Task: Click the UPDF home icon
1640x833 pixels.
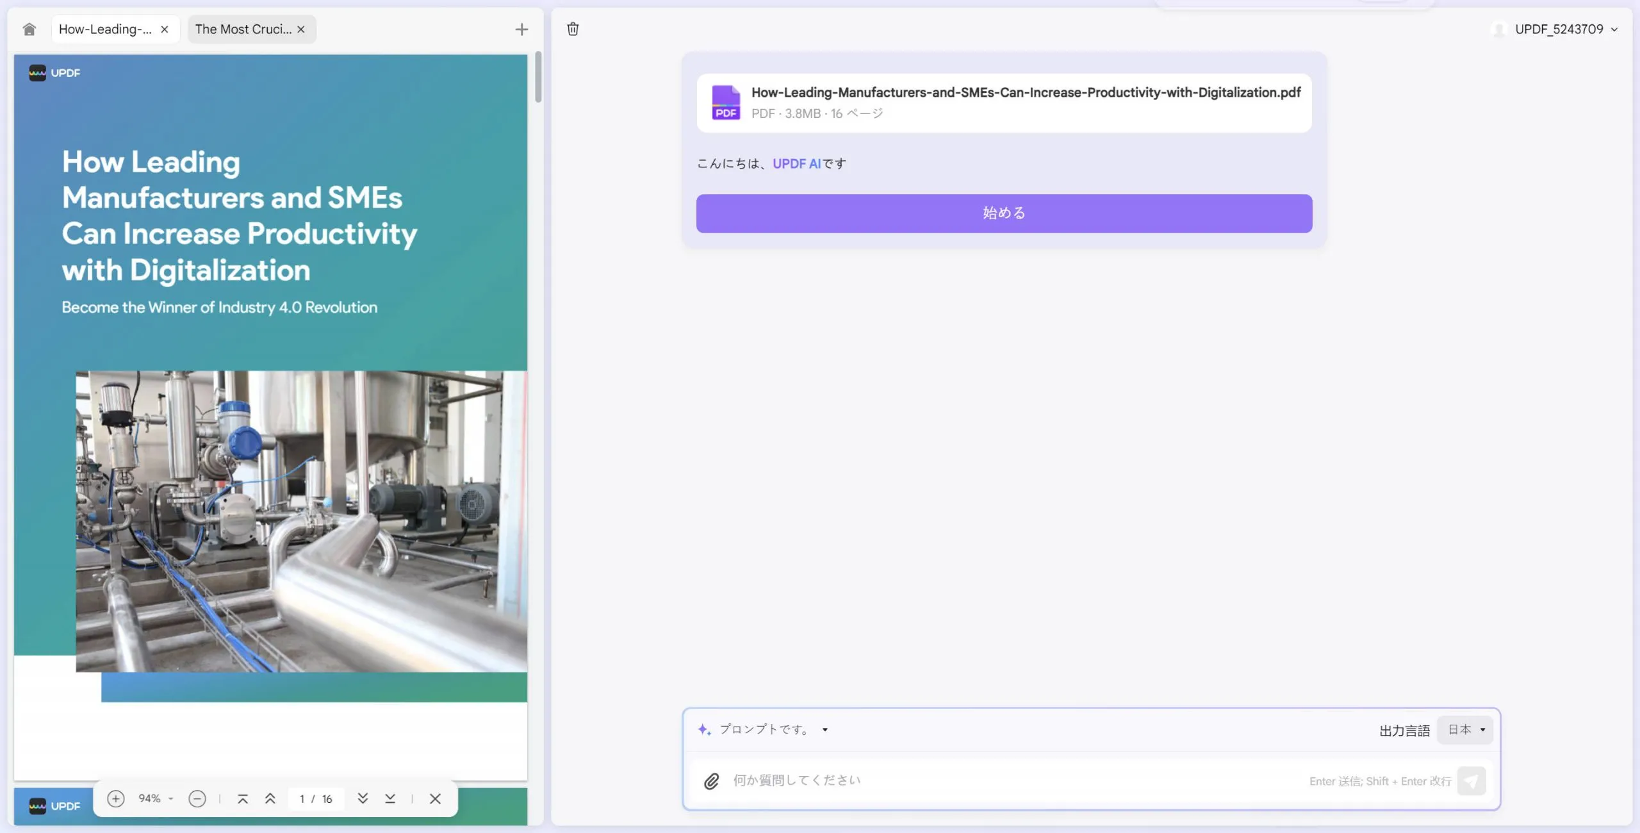Action: 29,29
